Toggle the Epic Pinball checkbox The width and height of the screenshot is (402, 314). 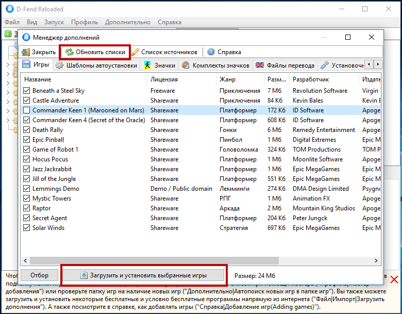coord(26,140)
